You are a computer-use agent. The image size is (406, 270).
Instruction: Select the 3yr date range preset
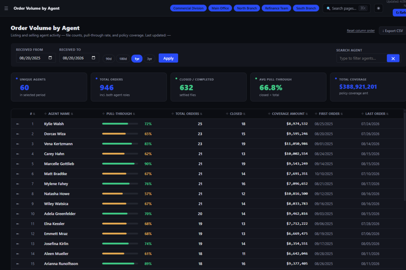149,59
